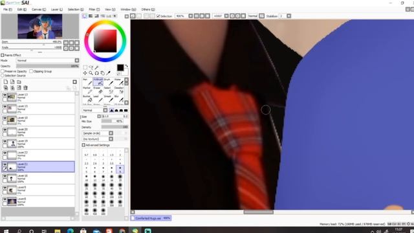Viewport: 414px width, 233px height.
Task: Expand the Advanced Settings section
Action: click(x=83, y=145)
